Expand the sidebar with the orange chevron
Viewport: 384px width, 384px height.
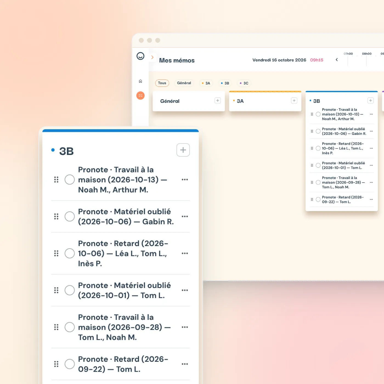(152, 57)
